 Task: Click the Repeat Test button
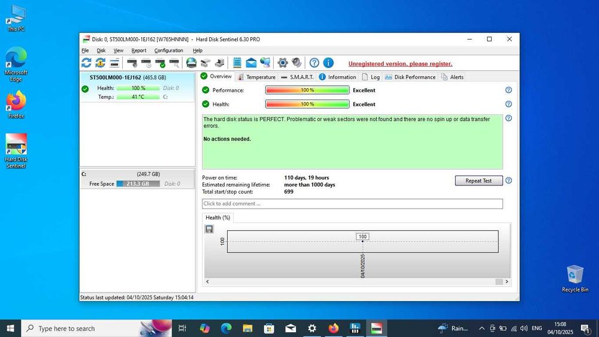pyautogui.click(x=479, y=180)
